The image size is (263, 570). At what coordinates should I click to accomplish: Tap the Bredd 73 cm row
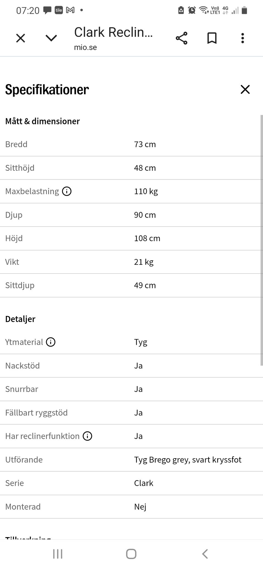click(130, 144)
